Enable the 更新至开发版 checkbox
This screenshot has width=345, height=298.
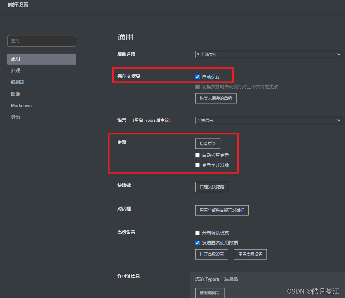pos(197,165)
